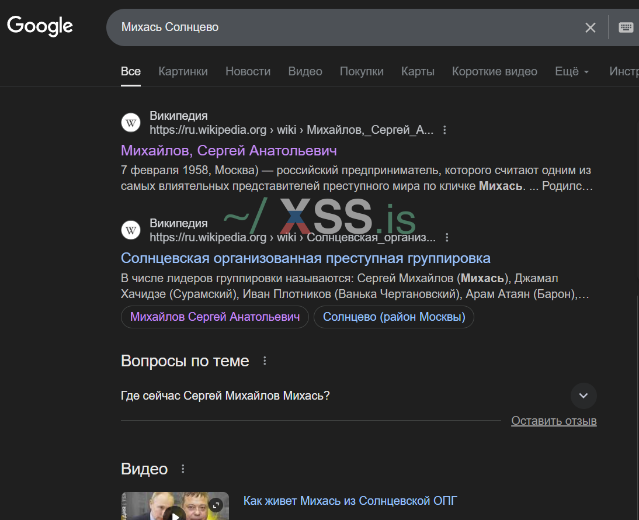
Task: Switch to the Карты tab
Action: (418, 71)
